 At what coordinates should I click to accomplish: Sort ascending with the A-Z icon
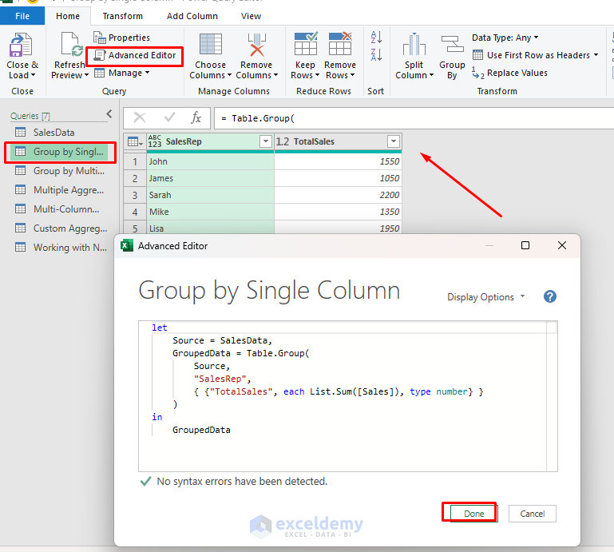tap(376, 38)
